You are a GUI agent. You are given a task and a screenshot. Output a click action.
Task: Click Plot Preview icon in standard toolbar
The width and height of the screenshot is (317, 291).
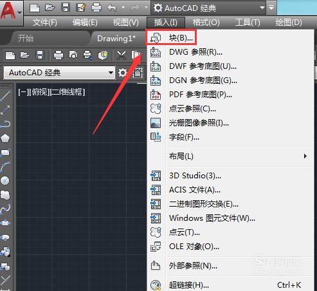pos(73,55)
